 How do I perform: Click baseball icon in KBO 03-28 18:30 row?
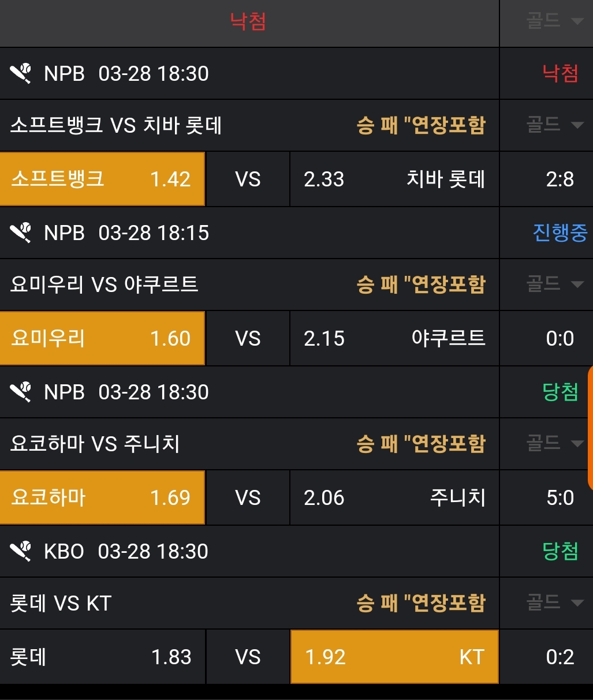[21, 552]
